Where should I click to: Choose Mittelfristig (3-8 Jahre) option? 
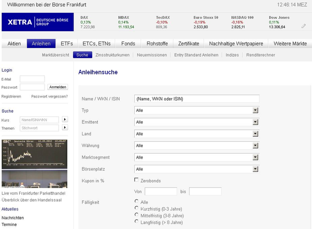(136, 214)
